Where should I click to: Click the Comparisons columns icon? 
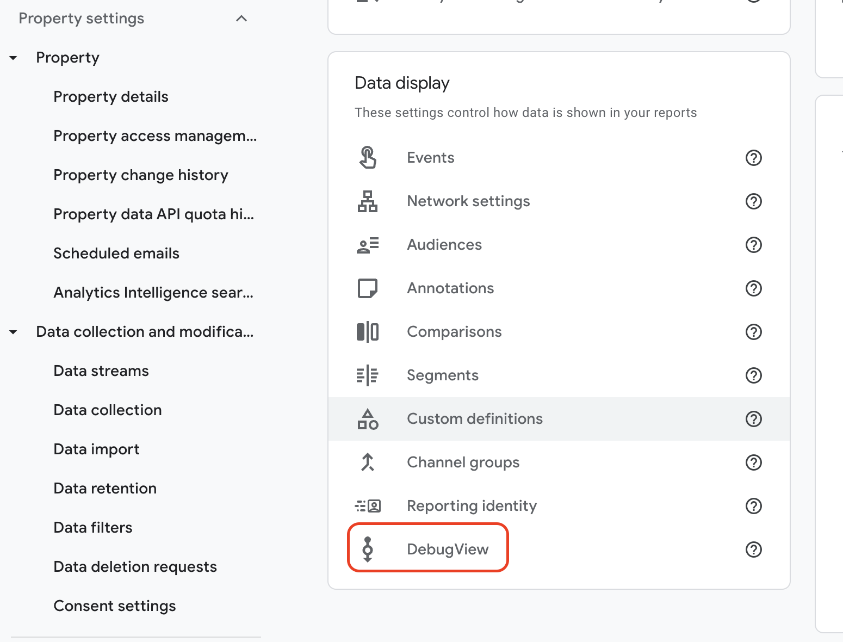point(368,332)
